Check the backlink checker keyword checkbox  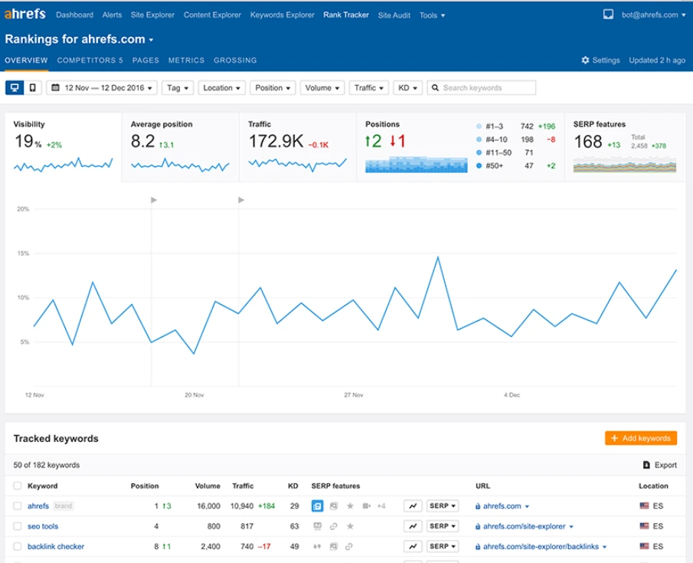(x=18, y=547)
